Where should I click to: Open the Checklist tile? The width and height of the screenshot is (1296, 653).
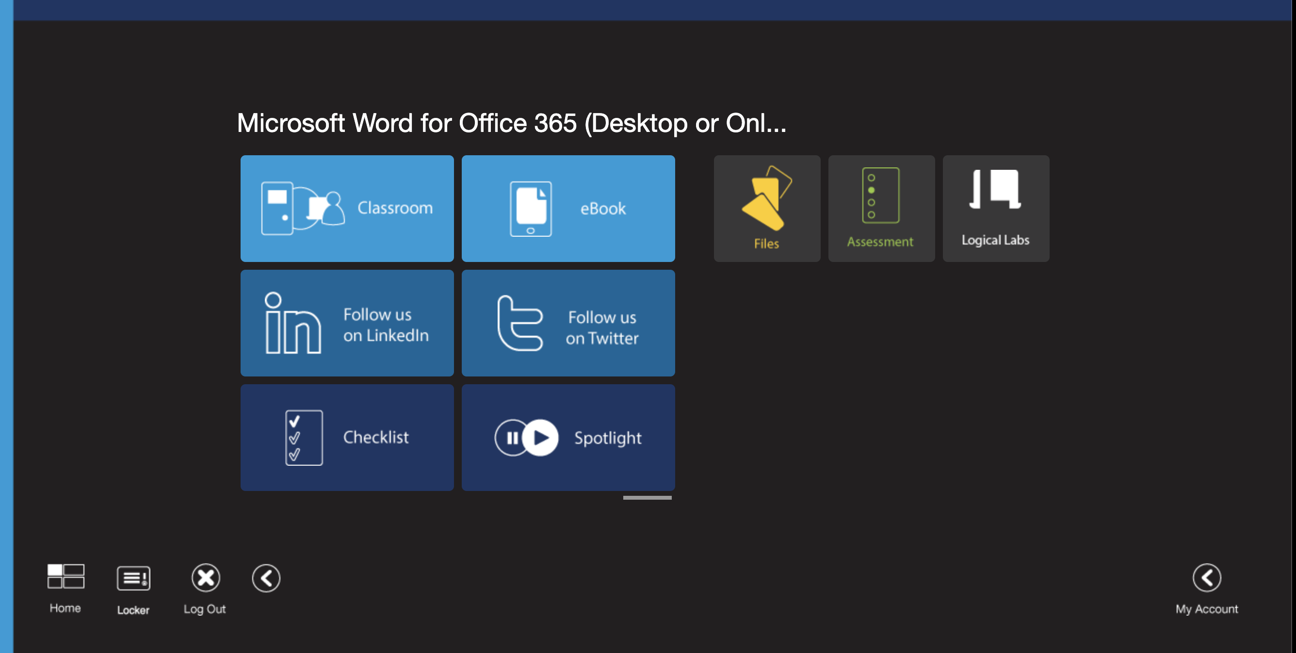347,437
